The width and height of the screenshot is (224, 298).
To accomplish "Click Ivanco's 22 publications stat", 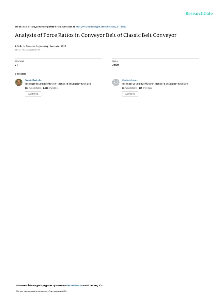I will pyautogui.click(x=130, y=88).
